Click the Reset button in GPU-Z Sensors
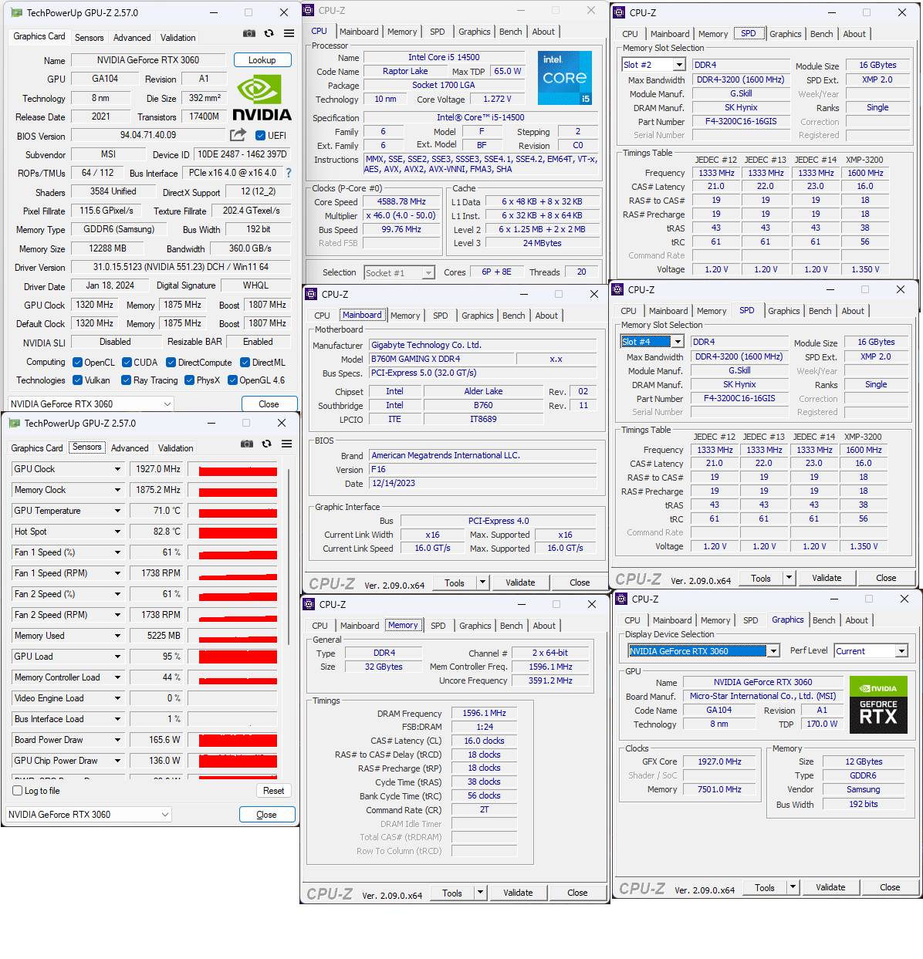This screenshot has width=923, height=959. coord(273,791)
